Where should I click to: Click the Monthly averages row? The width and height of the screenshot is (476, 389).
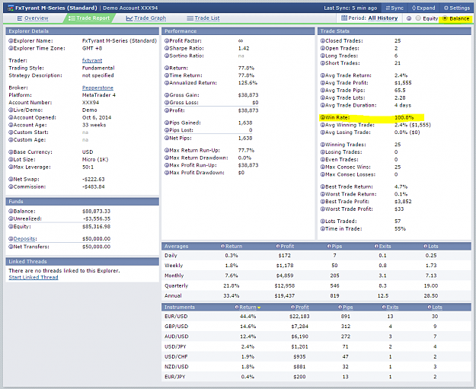point(316,276)
